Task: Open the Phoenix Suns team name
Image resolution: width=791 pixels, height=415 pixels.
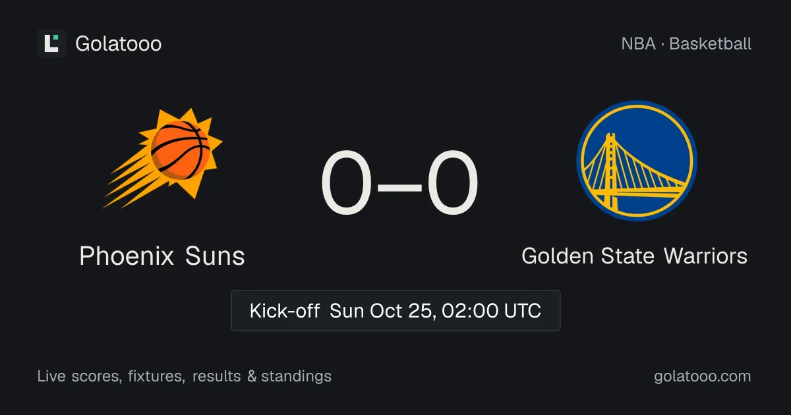Action: click(x=162, y=256)
